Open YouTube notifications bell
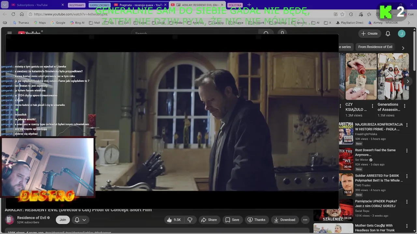The width and height of the screenshot is (417, 234). click(x=388, y=33)
